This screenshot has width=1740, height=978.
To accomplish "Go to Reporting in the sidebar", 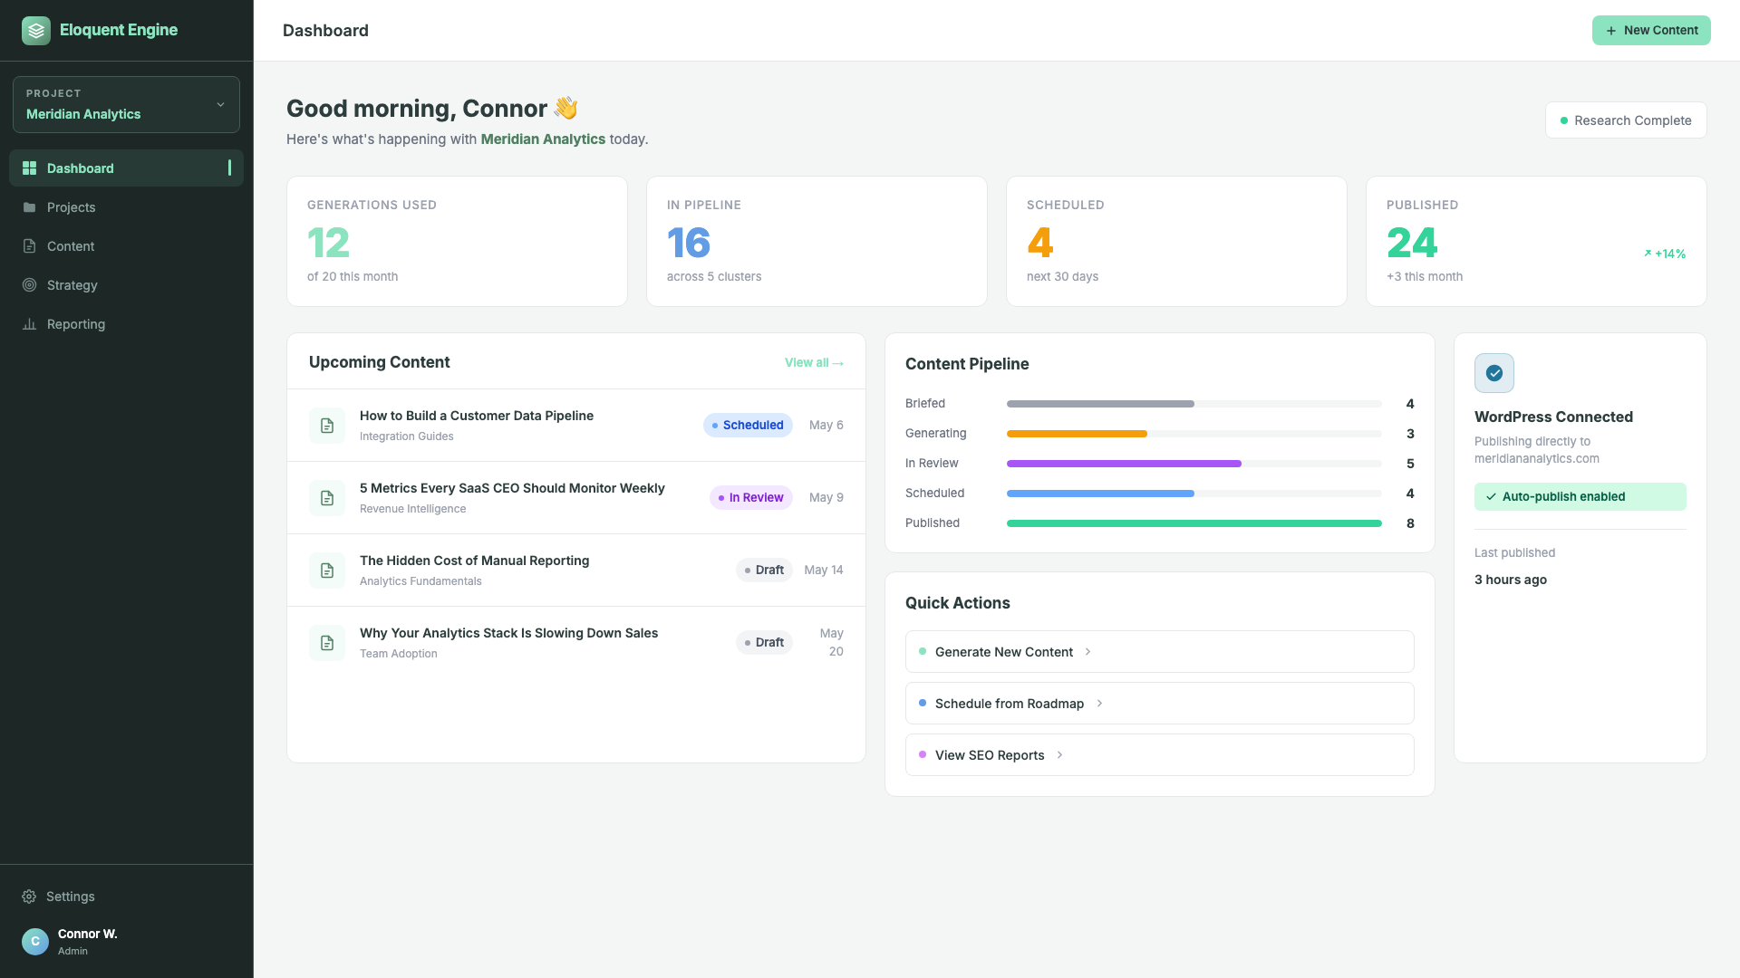I will [76, 324].
